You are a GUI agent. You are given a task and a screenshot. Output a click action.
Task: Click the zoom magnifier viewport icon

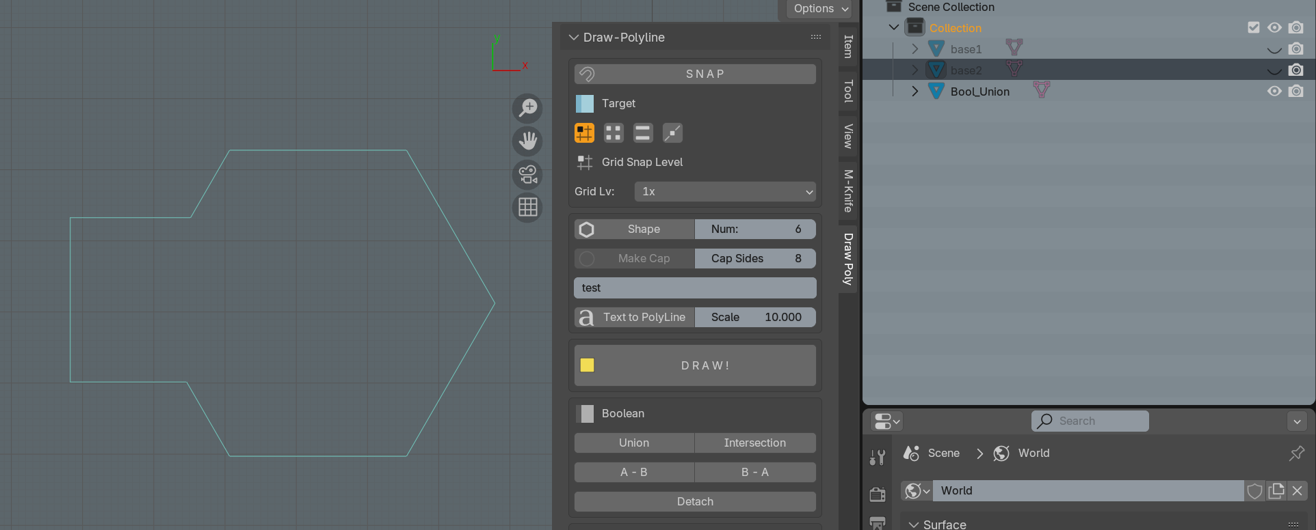tap(527, 108)
